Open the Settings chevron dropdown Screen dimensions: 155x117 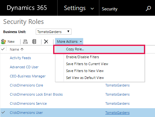point(92,8)
